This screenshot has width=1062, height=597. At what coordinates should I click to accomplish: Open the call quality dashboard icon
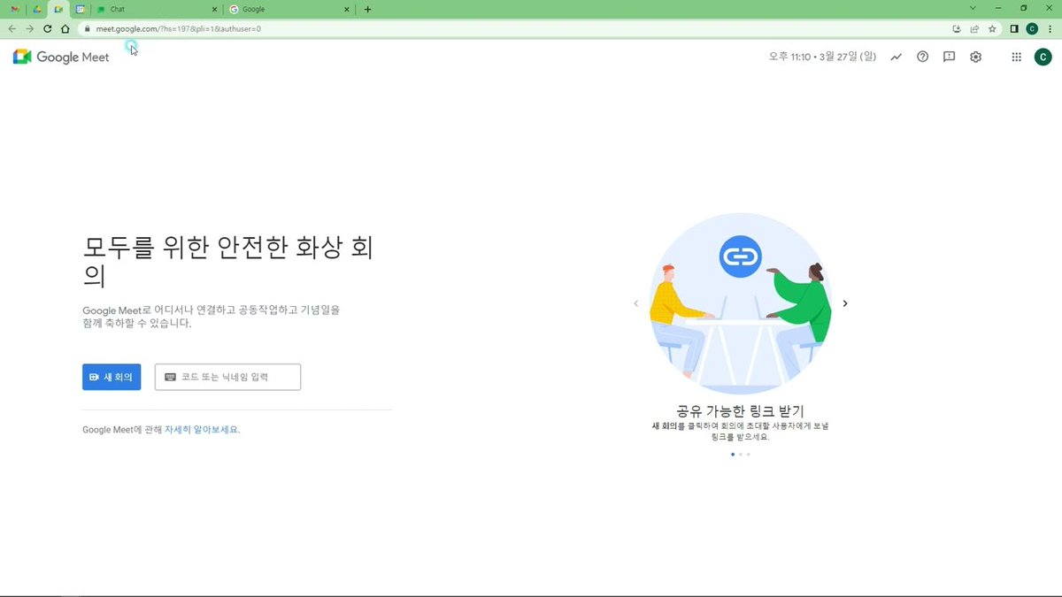(x=897, y=57)
